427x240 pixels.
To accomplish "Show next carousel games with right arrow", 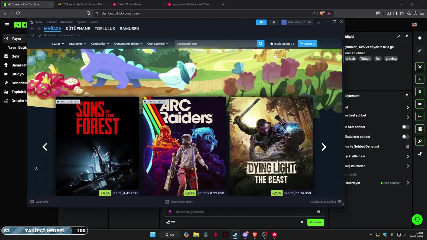I will click(324, 147).
